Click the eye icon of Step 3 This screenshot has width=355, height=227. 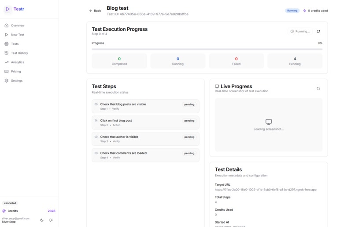coord(96,137)
